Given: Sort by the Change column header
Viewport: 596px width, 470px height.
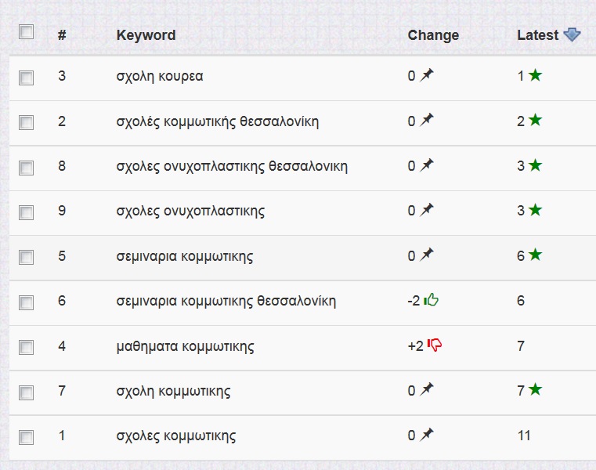Looking at the screenshot, I should [x=433, y=35].
